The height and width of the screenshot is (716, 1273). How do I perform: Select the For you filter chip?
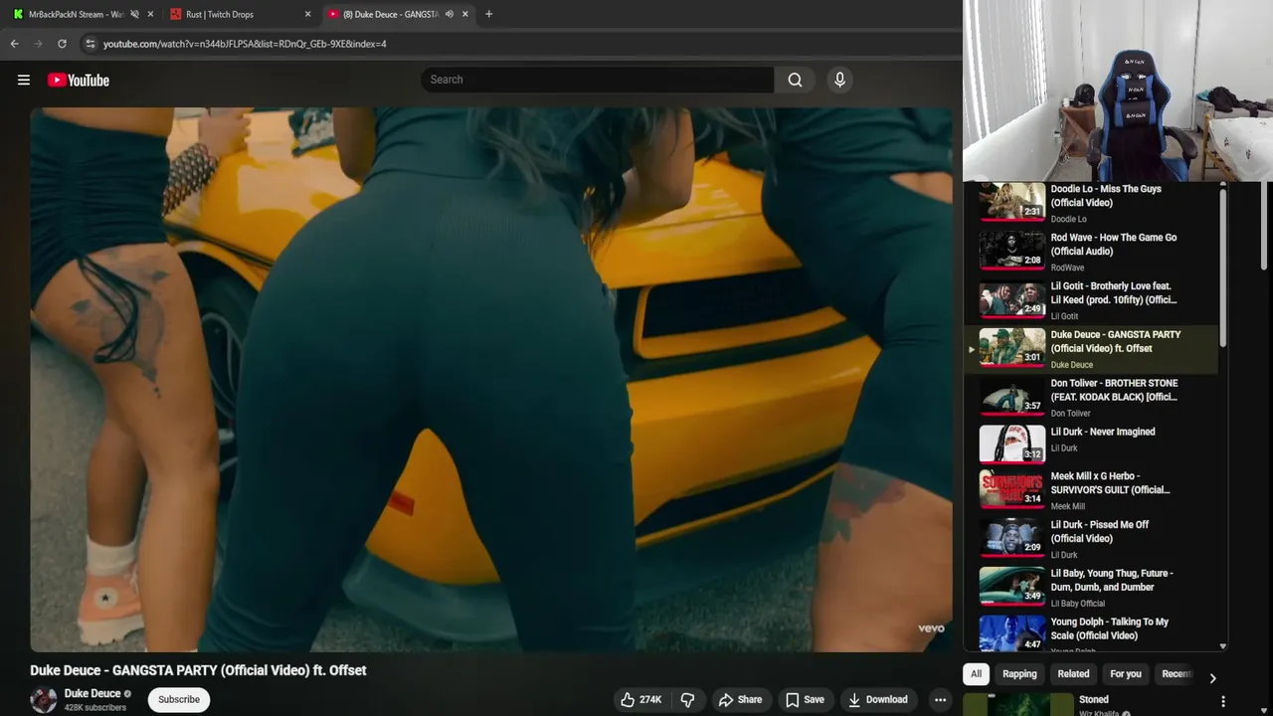click(x=1126, y=674)
